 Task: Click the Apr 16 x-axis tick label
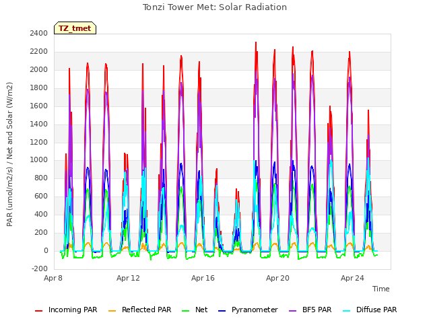[x=203, y=278]
